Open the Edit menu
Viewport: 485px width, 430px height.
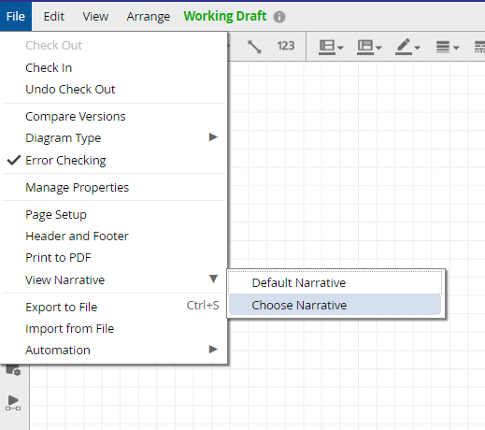click(54, 17)
